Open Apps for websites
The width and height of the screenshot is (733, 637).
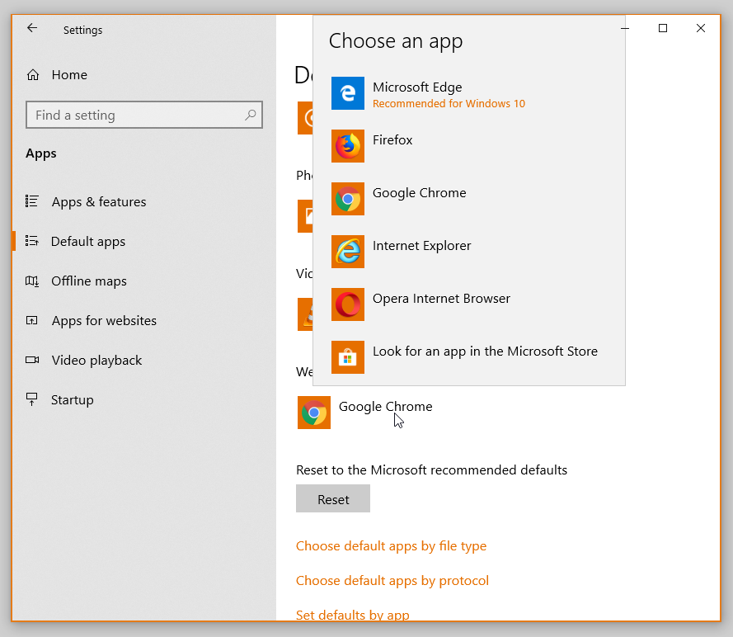[104, 320]
